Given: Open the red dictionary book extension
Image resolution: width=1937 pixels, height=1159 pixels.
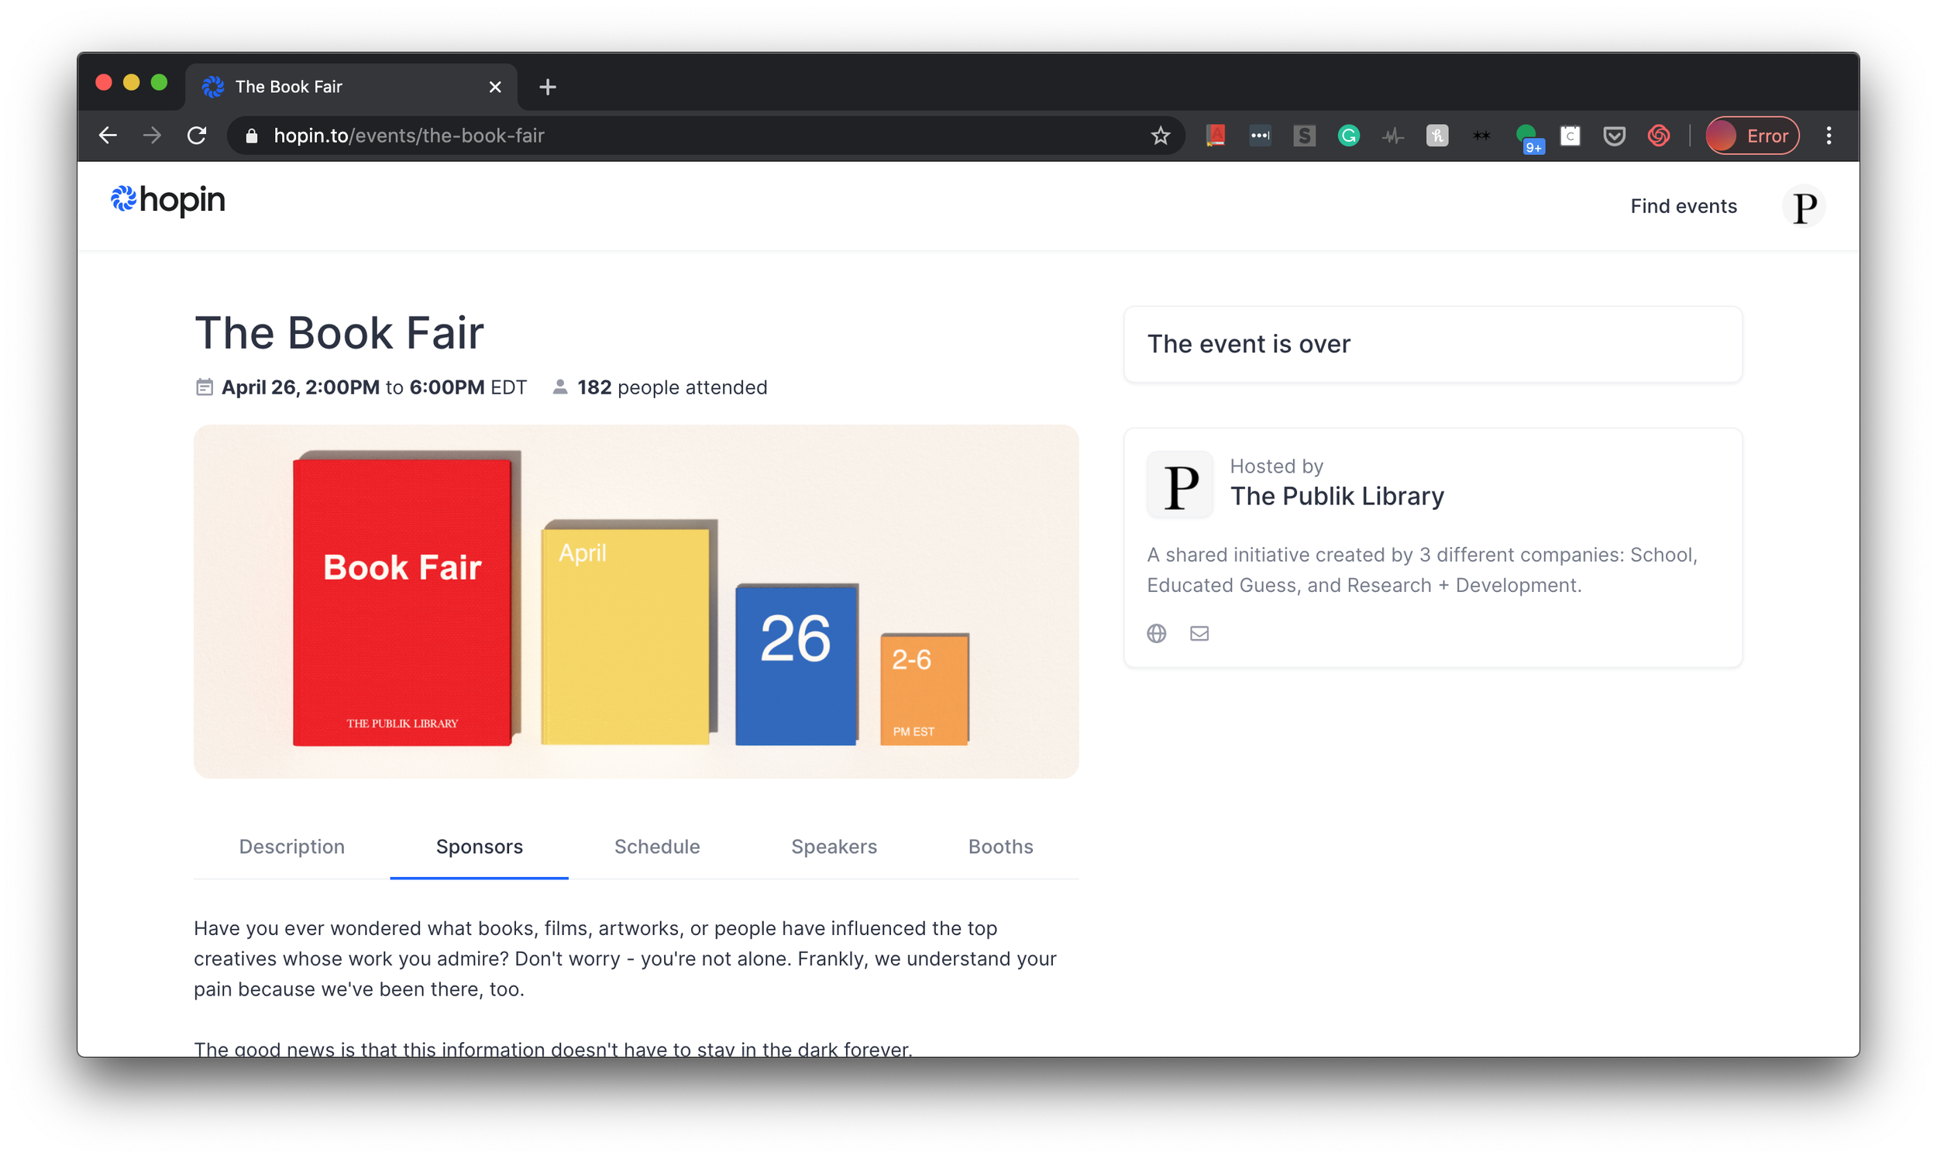Looking at the screenshot, I should pos(1216,136).
